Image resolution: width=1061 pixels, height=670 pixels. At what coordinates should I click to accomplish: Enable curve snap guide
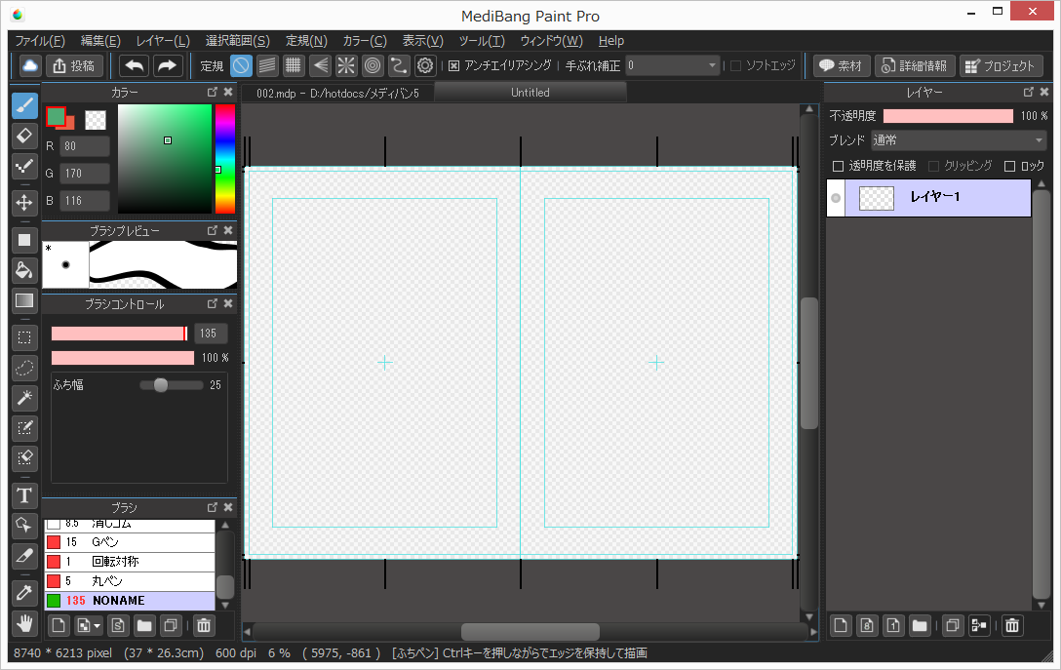pos(399,65)
